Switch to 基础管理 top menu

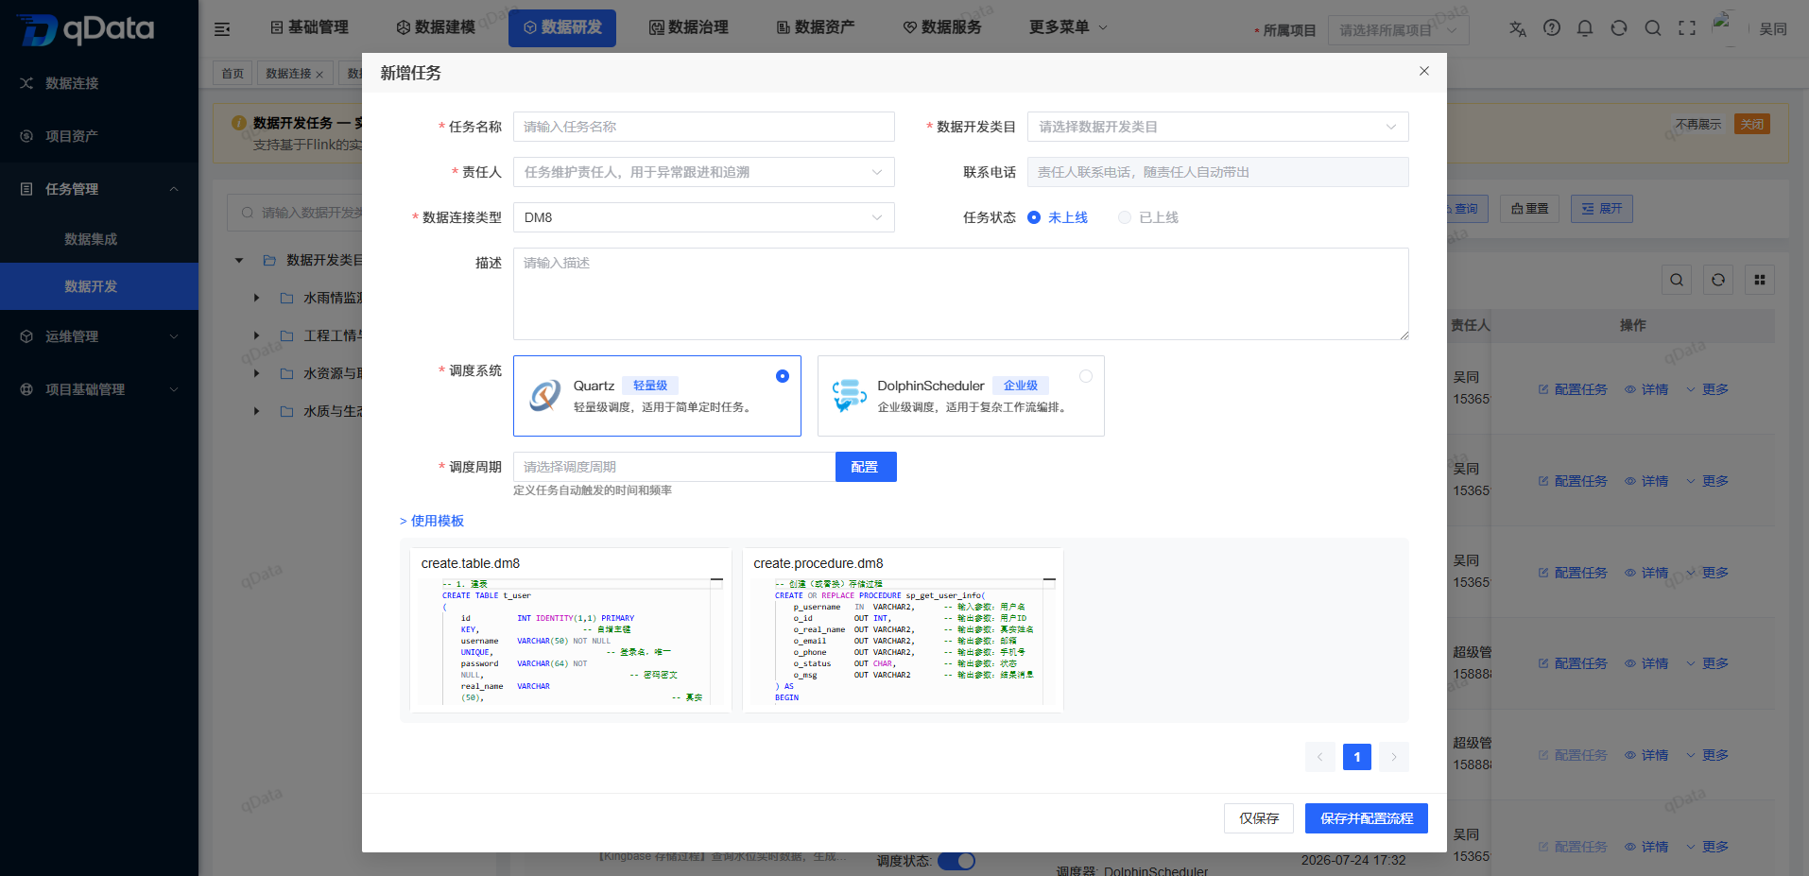tap(309, 27)
